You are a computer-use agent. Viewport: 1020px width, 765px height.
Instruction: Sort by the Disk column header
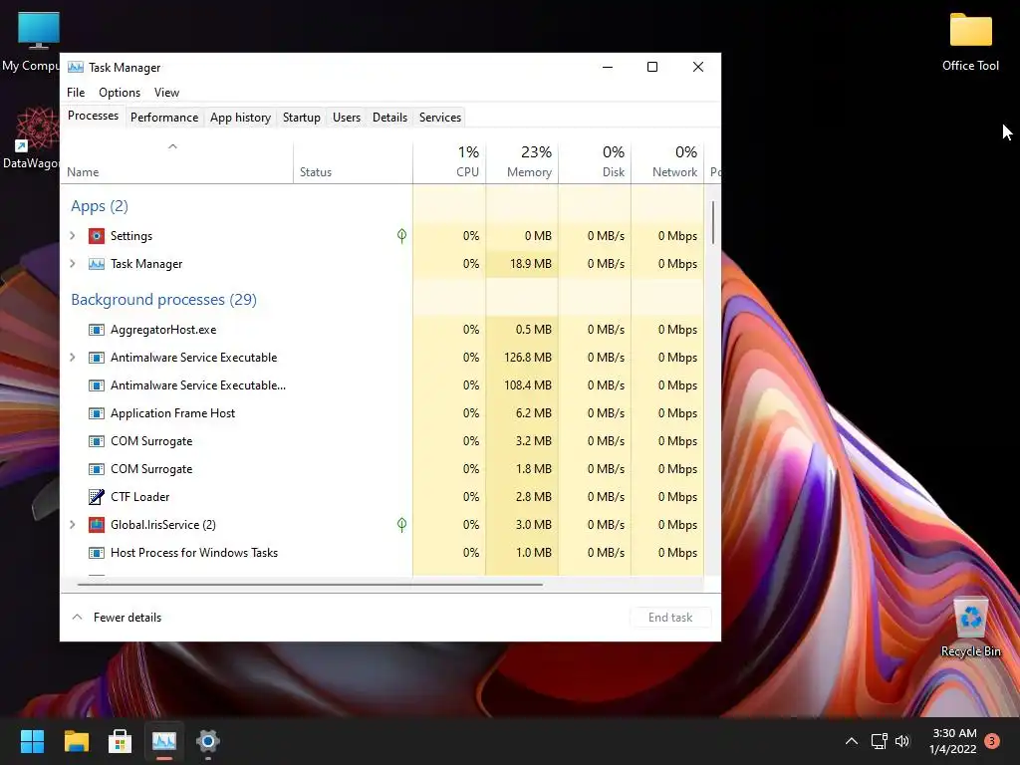[595, 162]
